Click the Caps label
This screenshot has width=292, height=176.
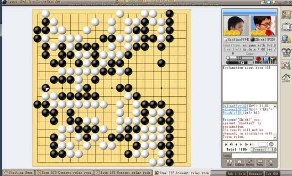(x=250, y=54)
